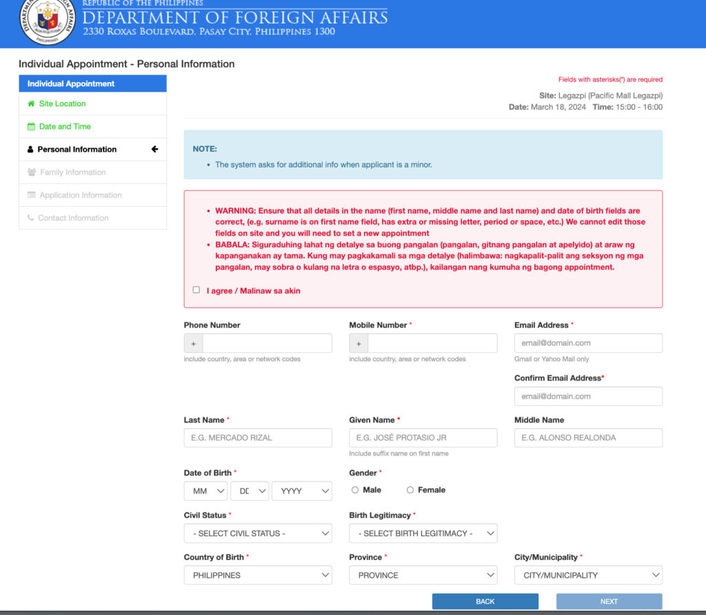706x615 pixels.
Task: Open the Civil Status dropdown
Action: 258,533
